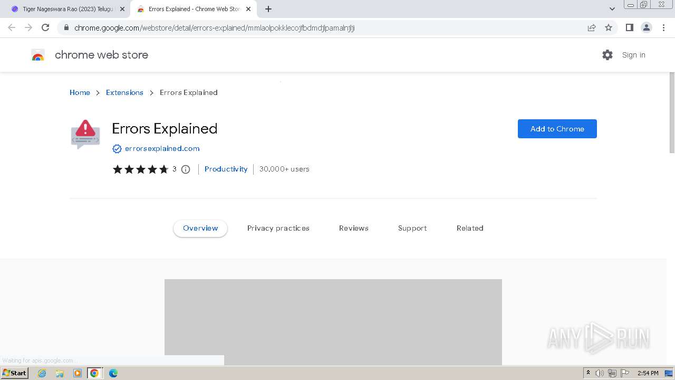Open Web Store settings gear
Image resolution: width=675 pixels, height=380 pixels.
coord(607,55)
